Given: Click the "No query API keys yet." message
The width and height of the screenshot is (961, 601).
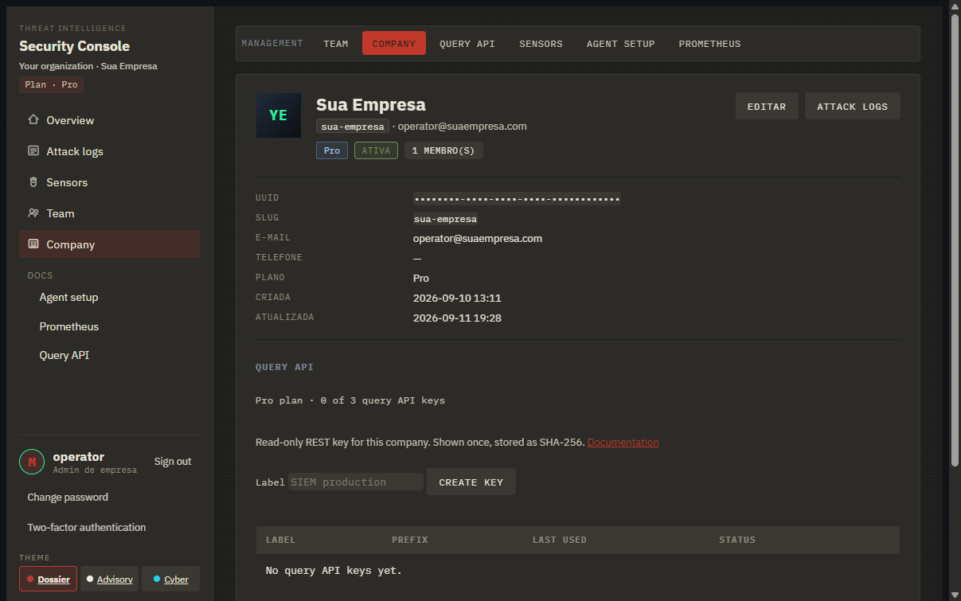Looking at the screenshot, I should coord(334,571).
